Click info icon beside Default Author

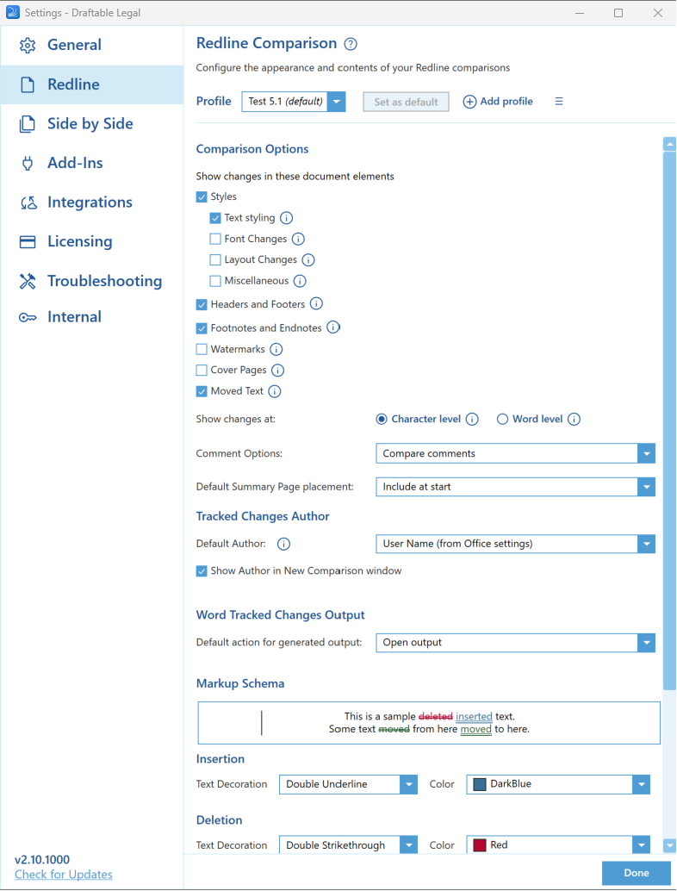(283, 544)
